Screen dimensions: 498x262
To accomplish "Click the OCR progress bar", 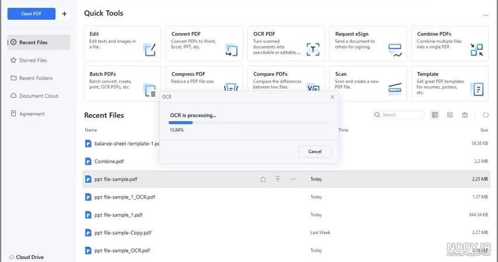I will [249, 122].
